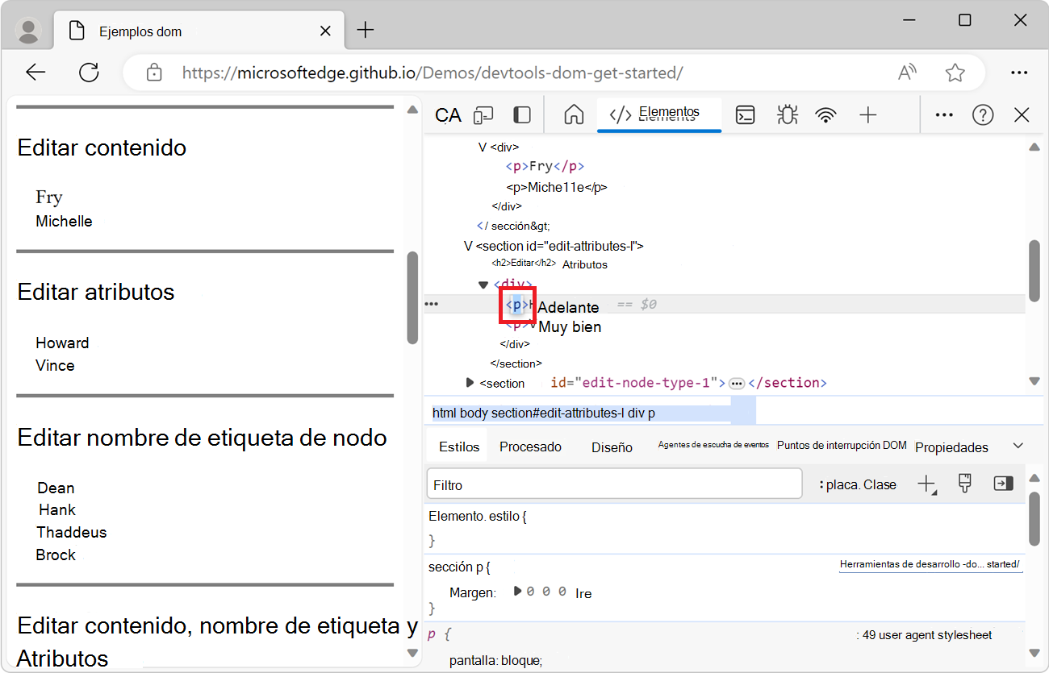Click the Styles pane scrollbar thumb
The height and width of the screenshot is (673, 1049).
click(1034, 519)
